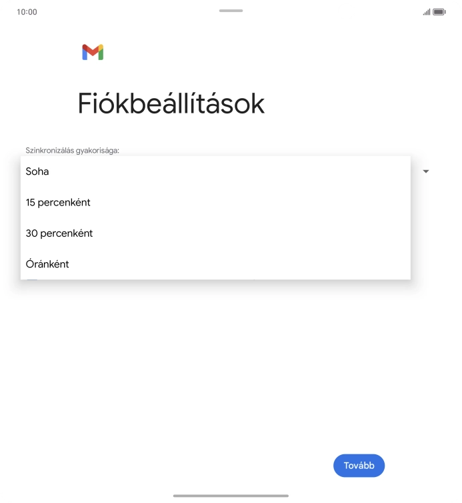
Task: Click the sync frequency dropdown arrow
Action: pyautogui.click(x=426, y=171)
